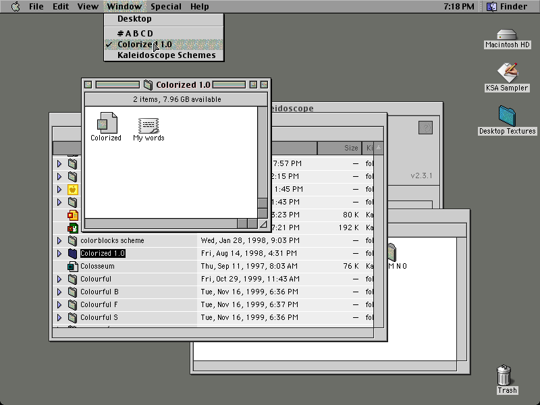The height and width of the screenshot is (405, 540).
Task: Select the Colourful B folder icon
Action: coord(72,292)
